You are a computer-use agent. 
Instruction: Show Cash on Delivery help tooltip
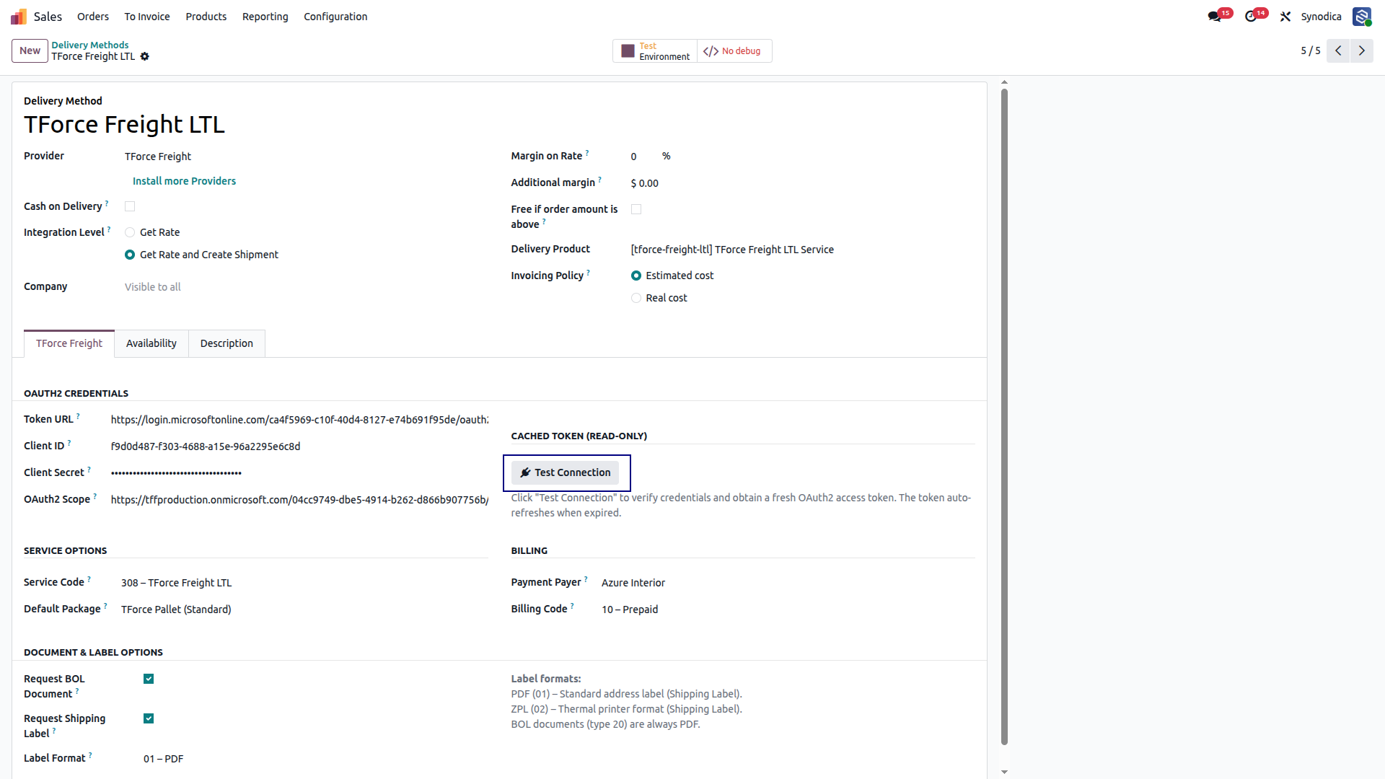(x=107, y=203)
